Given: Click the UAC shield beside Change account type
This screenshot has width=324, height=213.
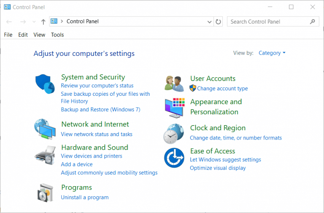Looking at the screenshot, I should click(192, 88).
